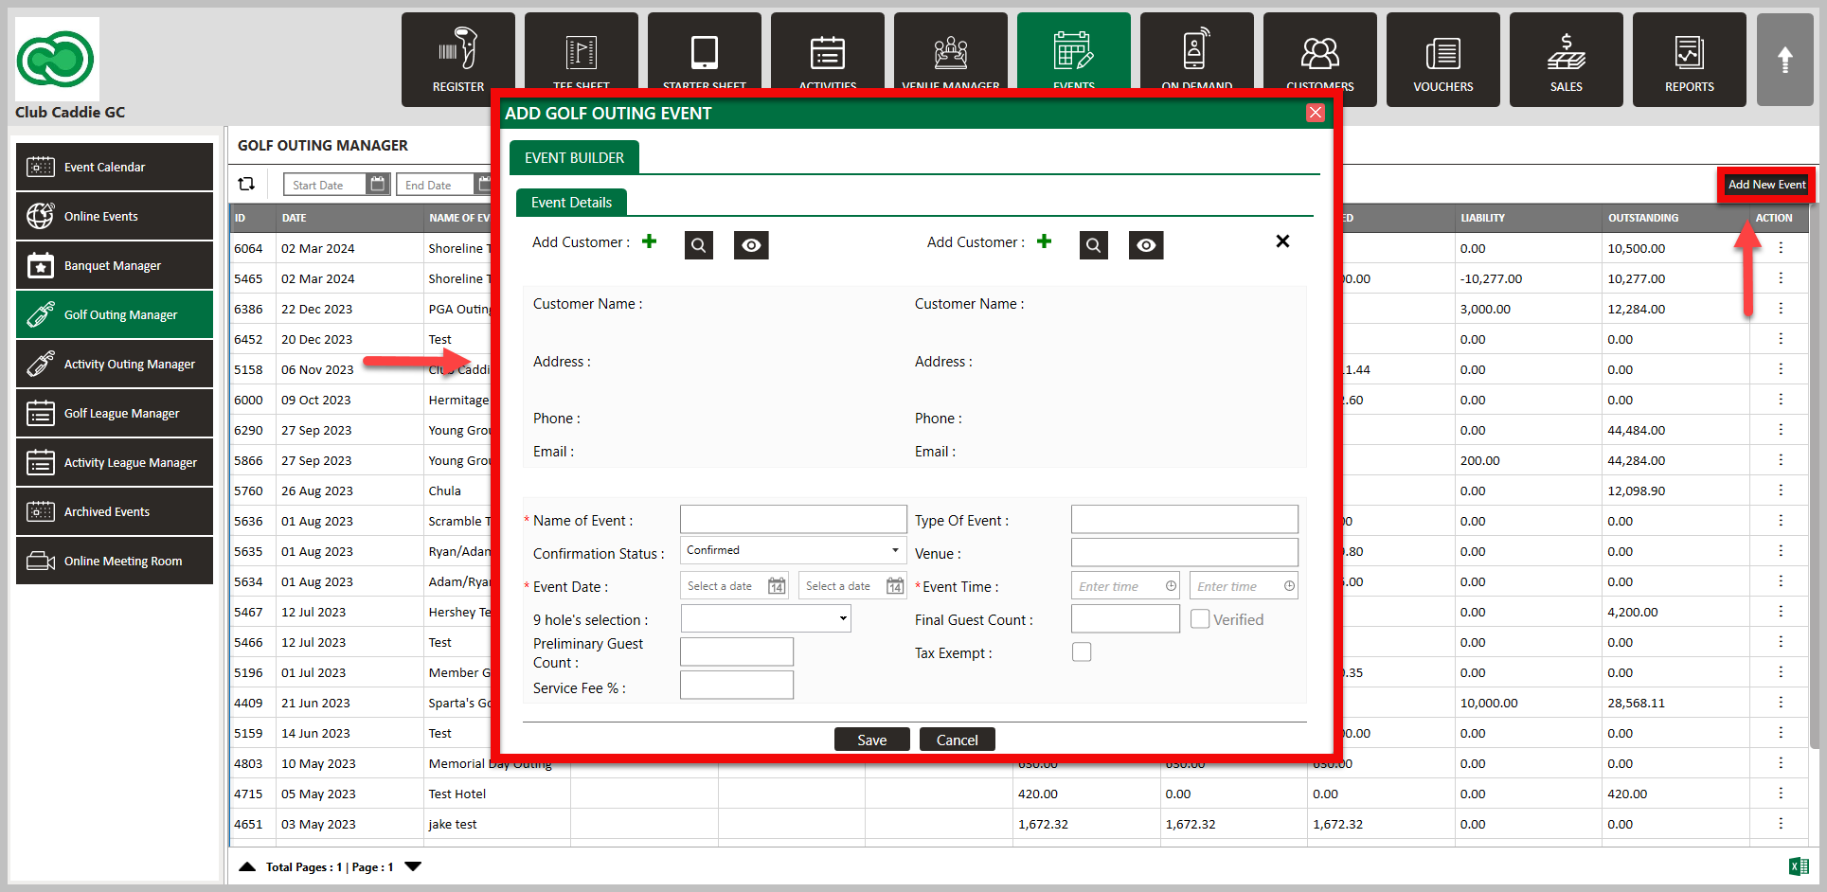The width and height of the screenshot is (1827, 892).
Task: Open the first Event Date calendar picker
Action: point(777,586)
